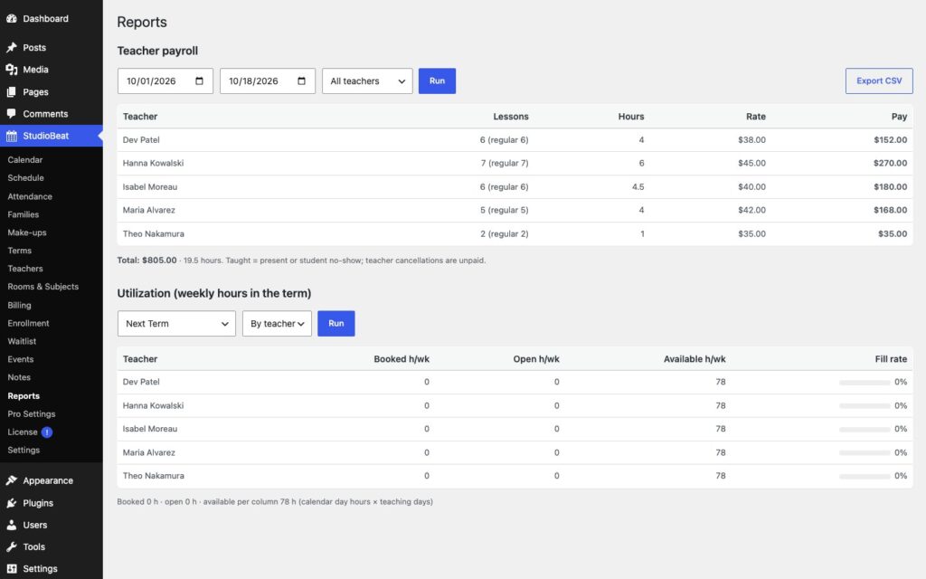
Task: Open Attendance submenu item
Action: [30, 196]
